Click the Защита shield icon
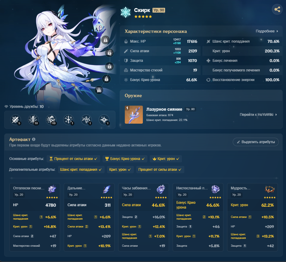The image size is (286, 262). pyautogui.click(x=126, y=61)
